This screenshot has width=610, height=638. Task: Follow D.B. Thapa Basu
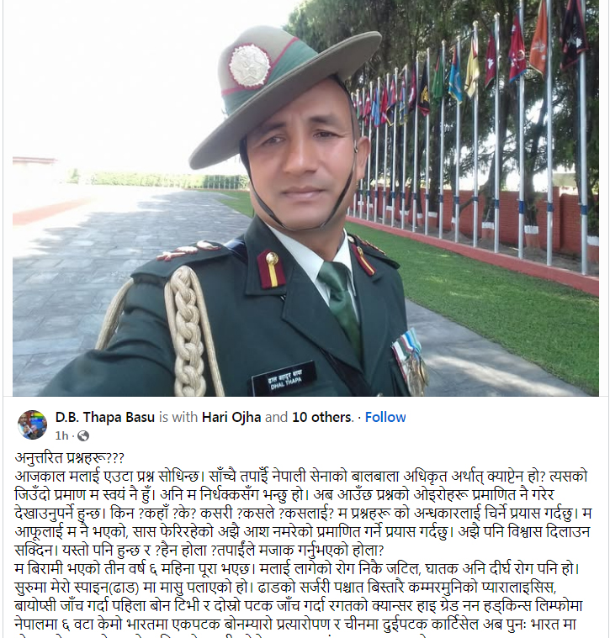coord(385,417)
